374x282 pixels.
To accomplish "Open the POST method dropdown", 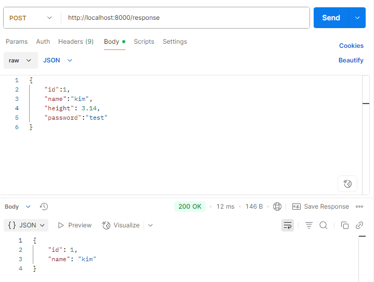I will pyautogui.click(x=31, y=18).
